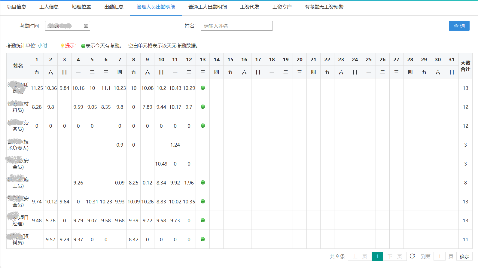Open the 工资专户 tab
Image resolution: width=478 pixels, height=268 pixels.
[282, 7]
